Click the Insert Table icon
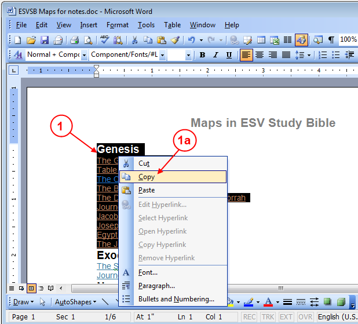The width and height of the screenshot is (358, 324). [261, 40]
